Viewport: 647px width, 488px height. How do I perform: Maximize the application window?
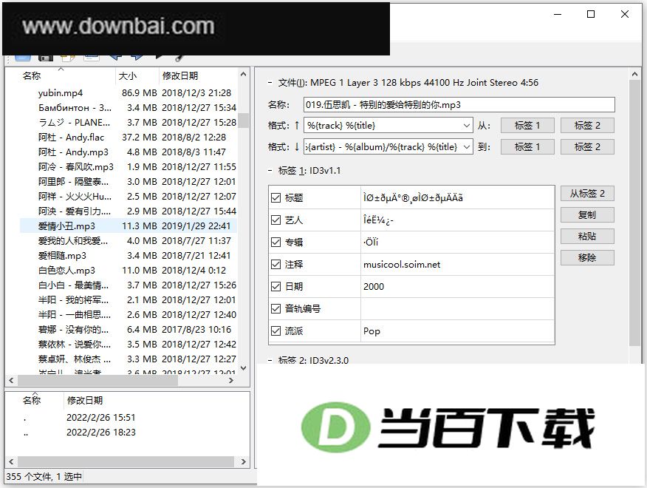click(591, 15)
